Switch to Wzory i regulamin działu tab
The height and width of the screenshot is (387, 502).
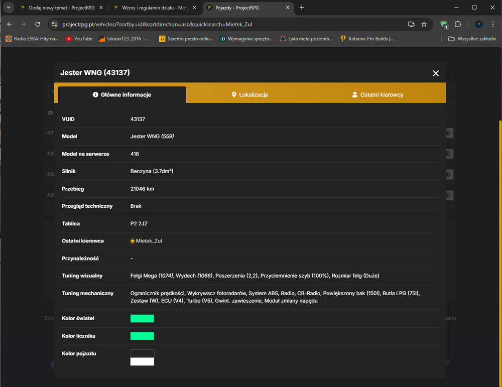click(155, 8)
